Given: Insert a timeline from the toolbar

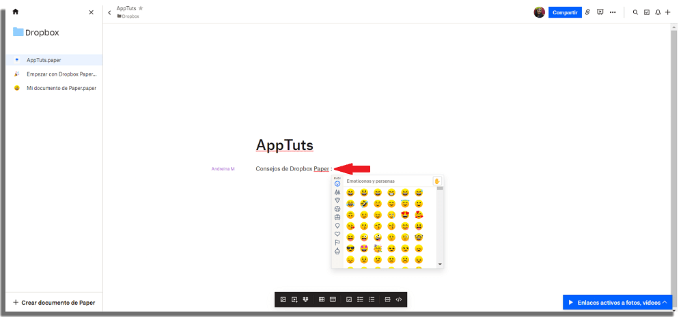Looking at the screenshot, I should pyautogui.click(x=333, y=299).
